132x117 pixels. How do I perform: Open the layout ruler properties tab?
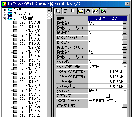pos(58,11)
